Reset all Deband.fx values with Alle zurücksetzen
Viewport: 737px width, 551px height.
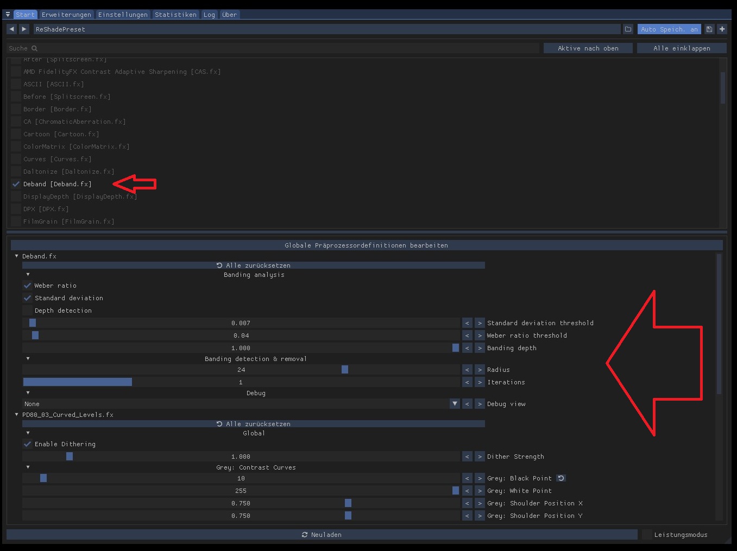click(254, 265)
